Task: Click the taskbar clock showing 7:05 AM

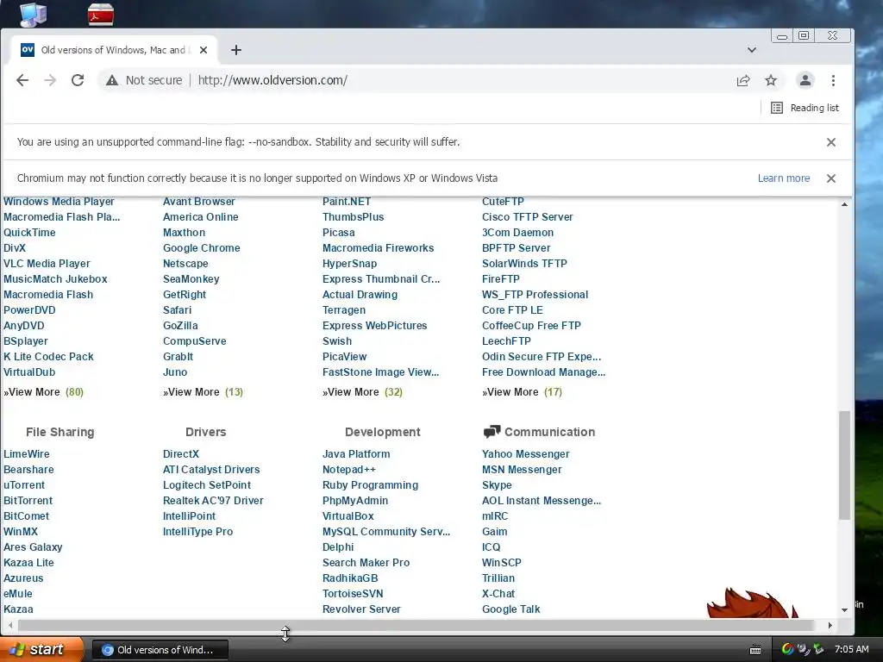Action: pyautogui.click(x=851, y=650)
